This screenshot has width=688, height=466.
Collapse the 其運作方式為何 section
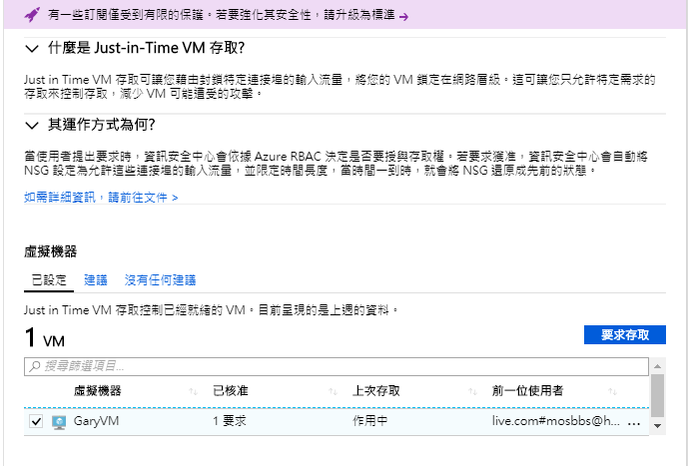pyautogui.click(x=32, y=126)
